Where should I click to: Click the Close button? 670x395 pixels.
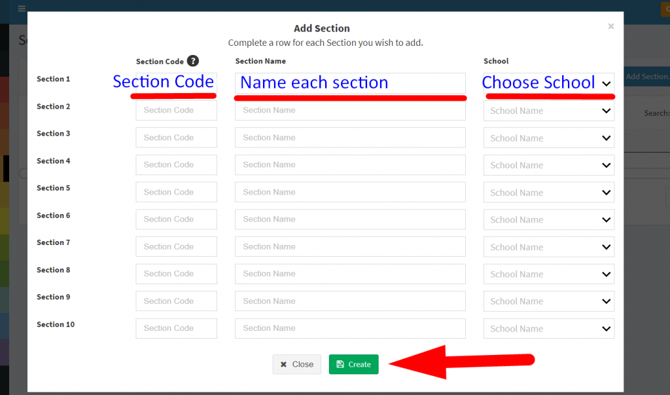coord(296,364)
